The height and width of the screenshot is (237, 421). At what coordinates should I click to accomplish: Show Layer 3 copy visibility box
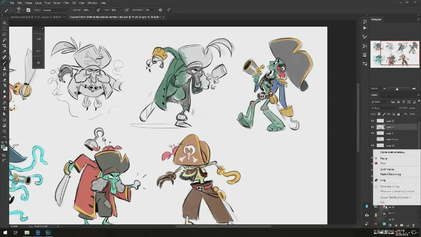pyautogui.click(x=373, y=139)
